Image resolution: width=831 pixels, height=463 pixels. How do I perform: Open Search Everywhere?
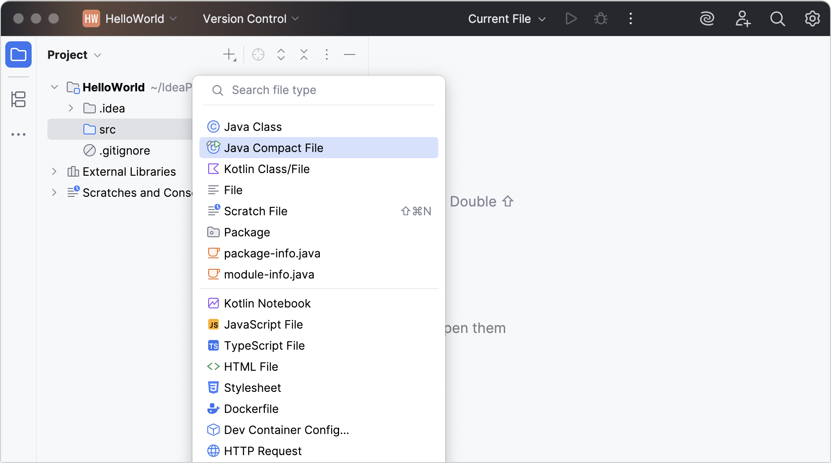[777, 18]
